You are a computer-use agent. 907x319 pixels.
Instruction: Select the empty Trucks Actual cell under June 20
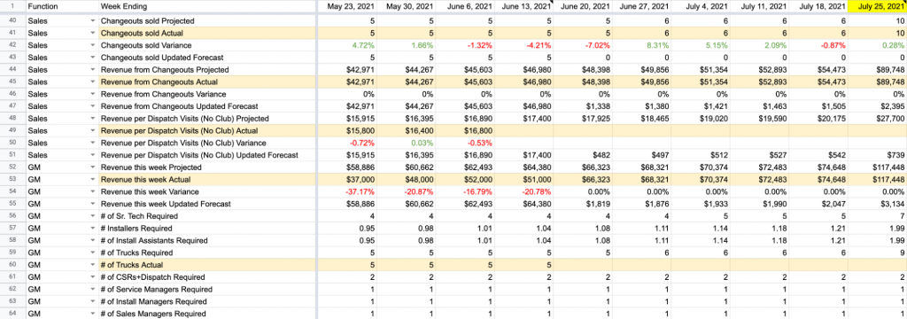tap(583, 265)
